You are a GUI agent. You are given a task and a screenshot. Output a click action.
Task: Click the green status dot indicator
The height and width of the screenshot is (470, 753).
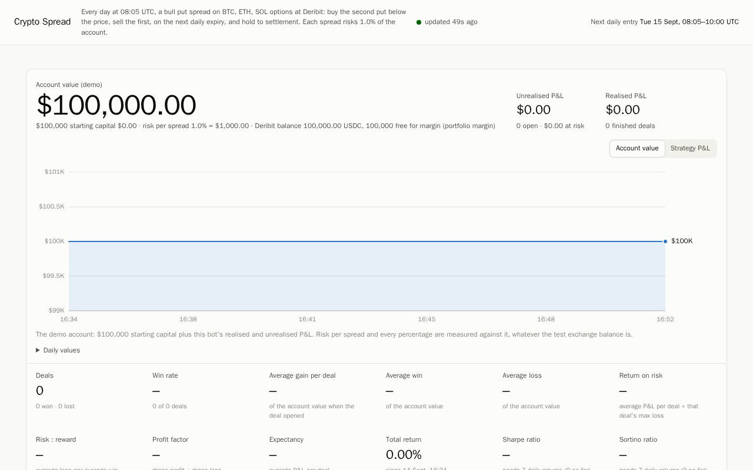coord(419,22)
